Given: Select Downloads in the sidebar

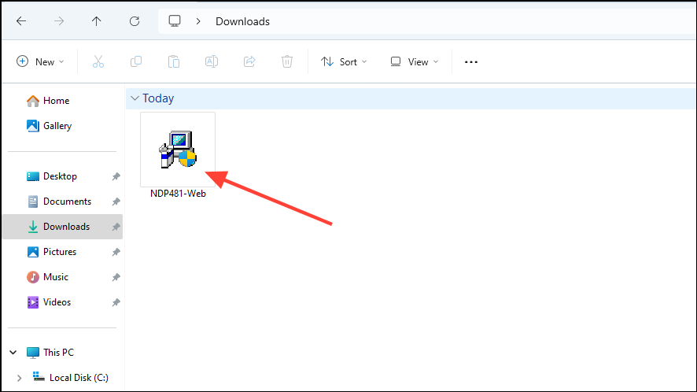Looking at the screenshot, I should (63, 227).
